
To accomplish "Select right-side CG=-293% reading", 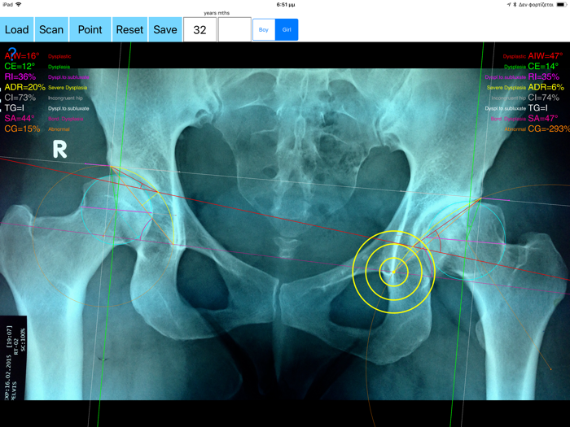I will (x=549, y=129).
